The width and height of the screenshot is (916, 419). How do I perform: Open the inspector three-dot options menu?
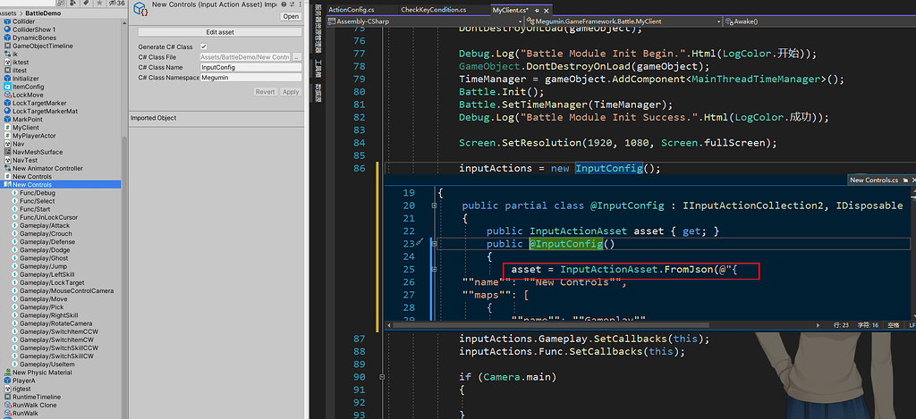click(x=299, y=4)
